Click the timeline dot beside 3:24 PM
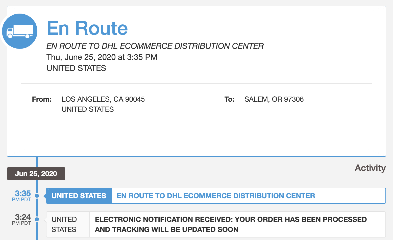The image size is (393, 240). point(37,219)
